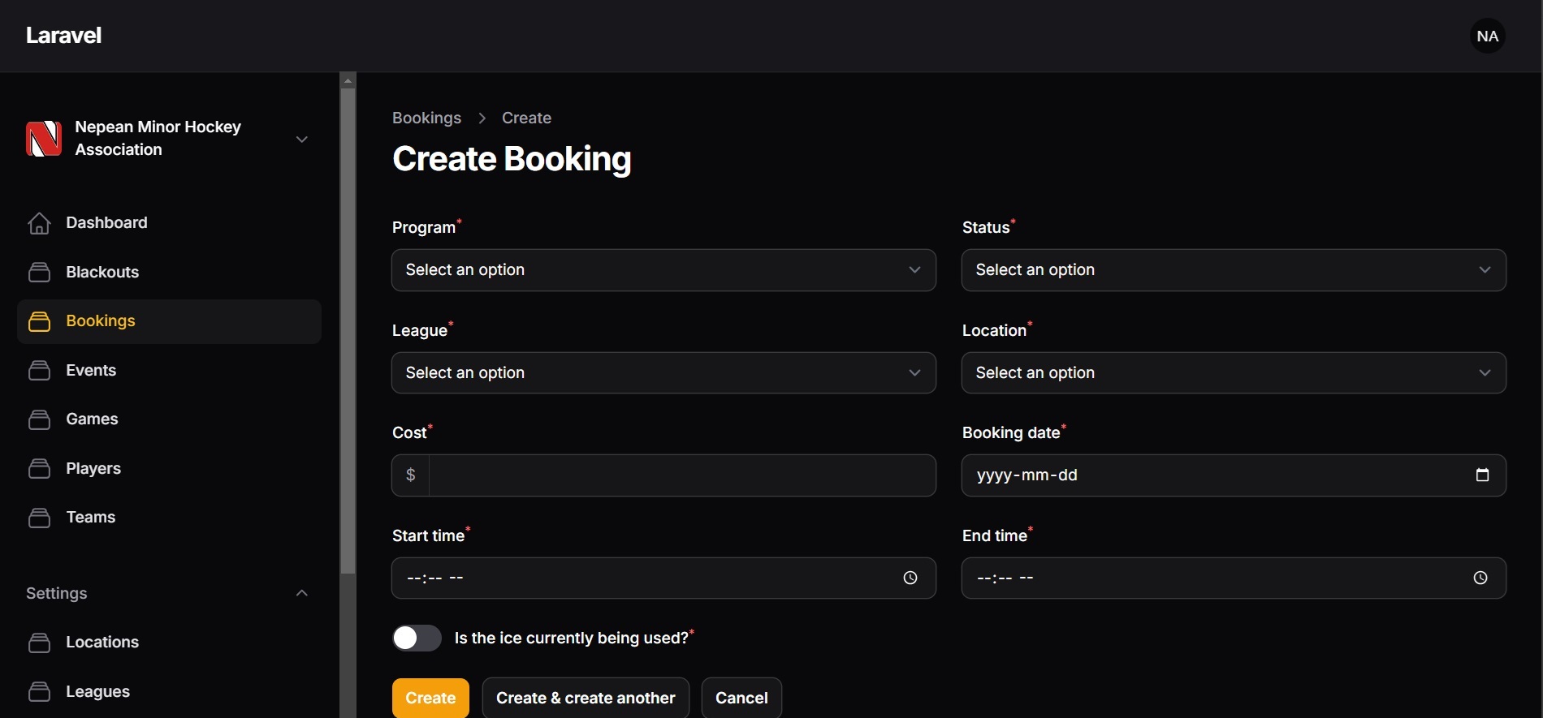Open the Status dropdown
The image size is (1543, 718).
[1233, 270]
